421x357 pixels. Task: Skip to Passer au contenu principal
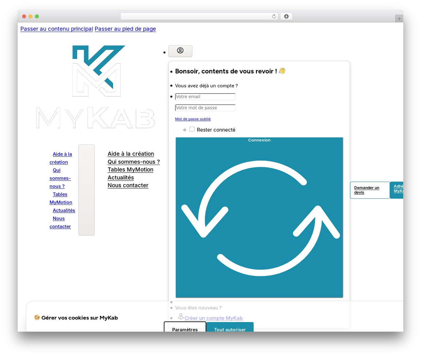pos(57,29)
